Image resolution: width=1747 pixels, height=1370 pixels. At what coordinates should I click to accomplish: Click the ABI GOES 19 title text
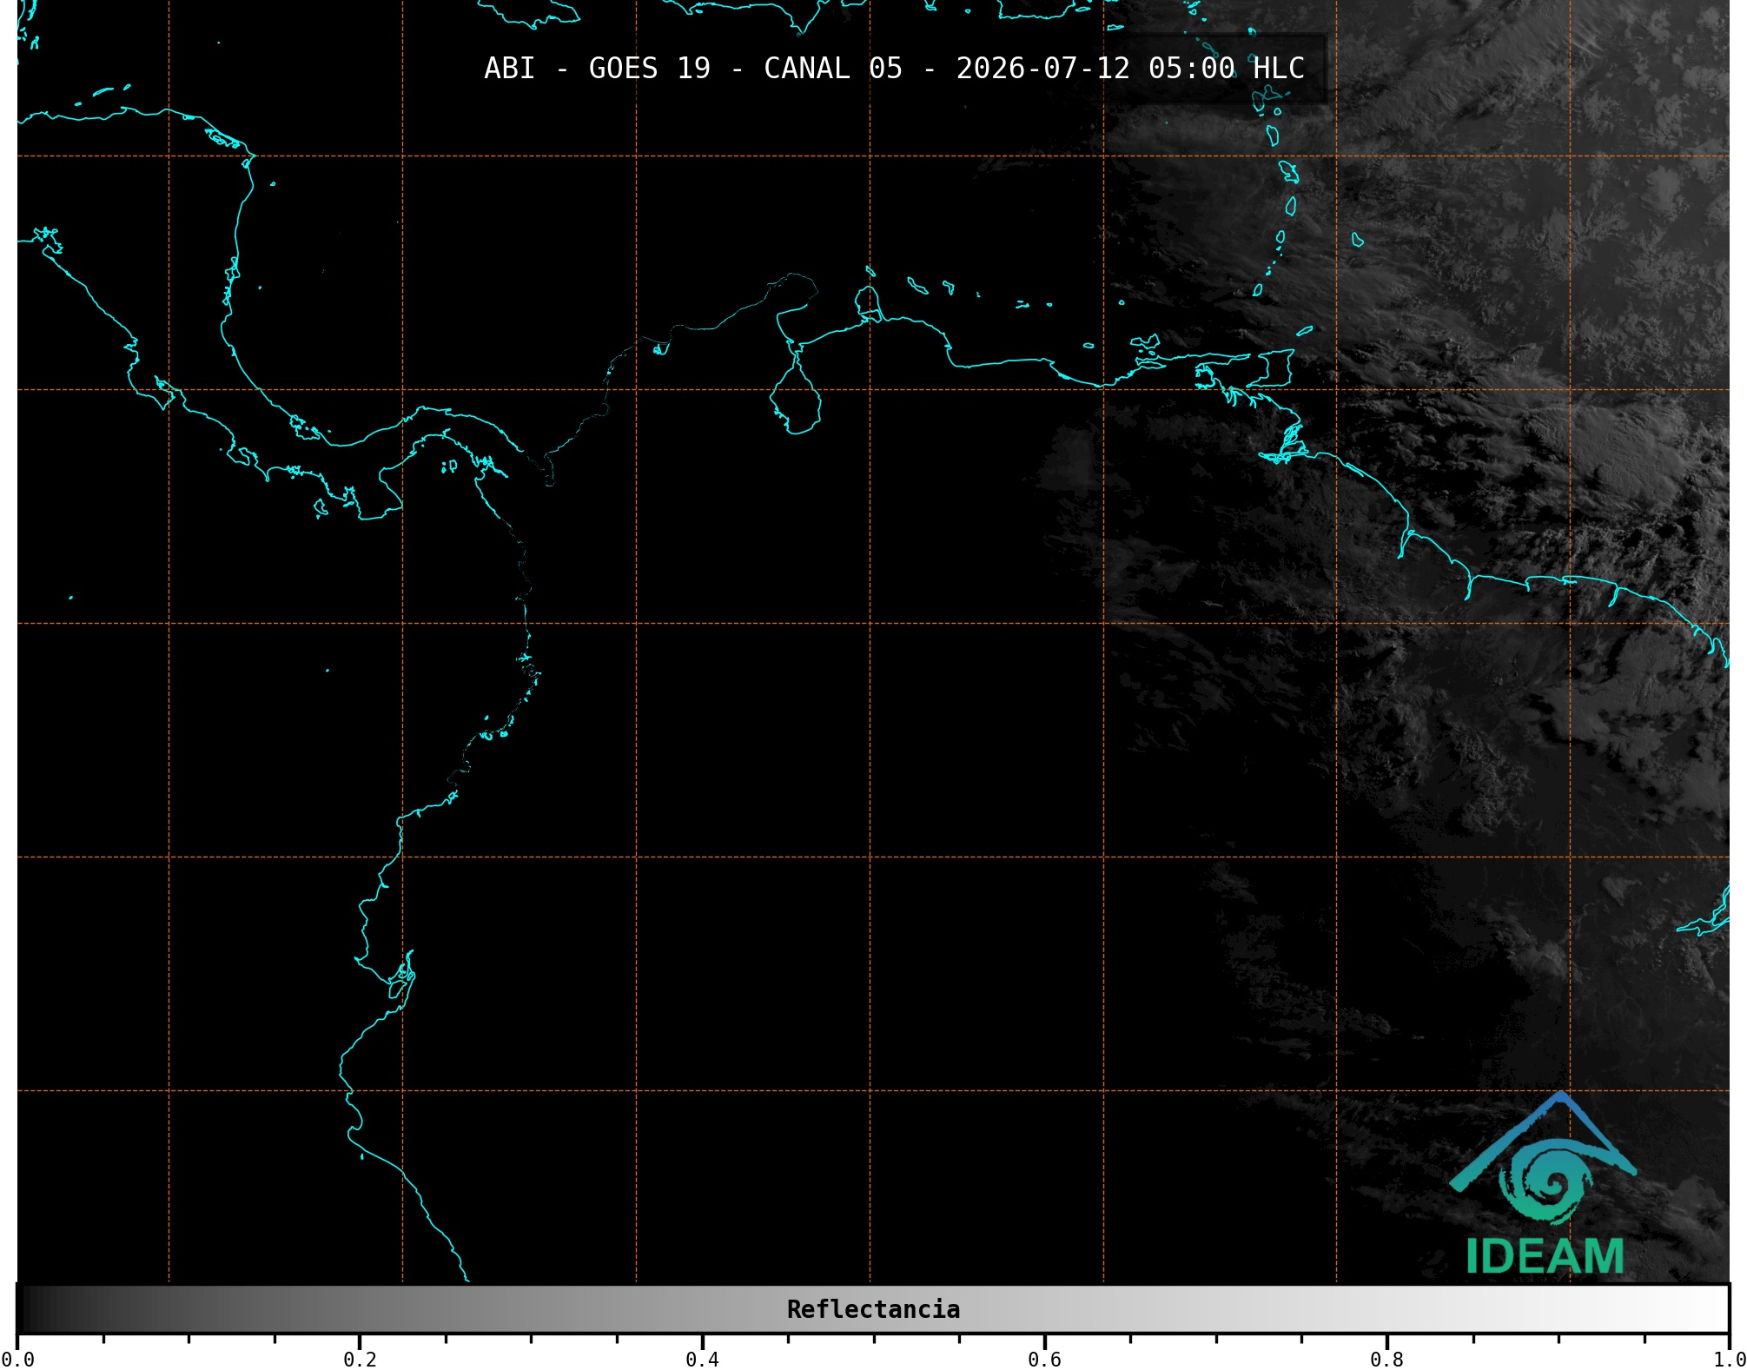tap(894, 68)
